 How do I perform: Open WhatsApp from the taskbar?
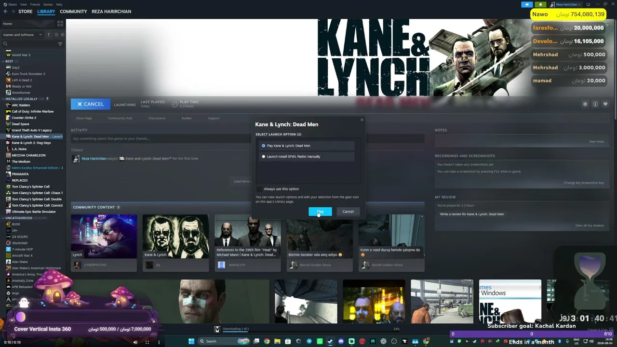tap(320, 342)
